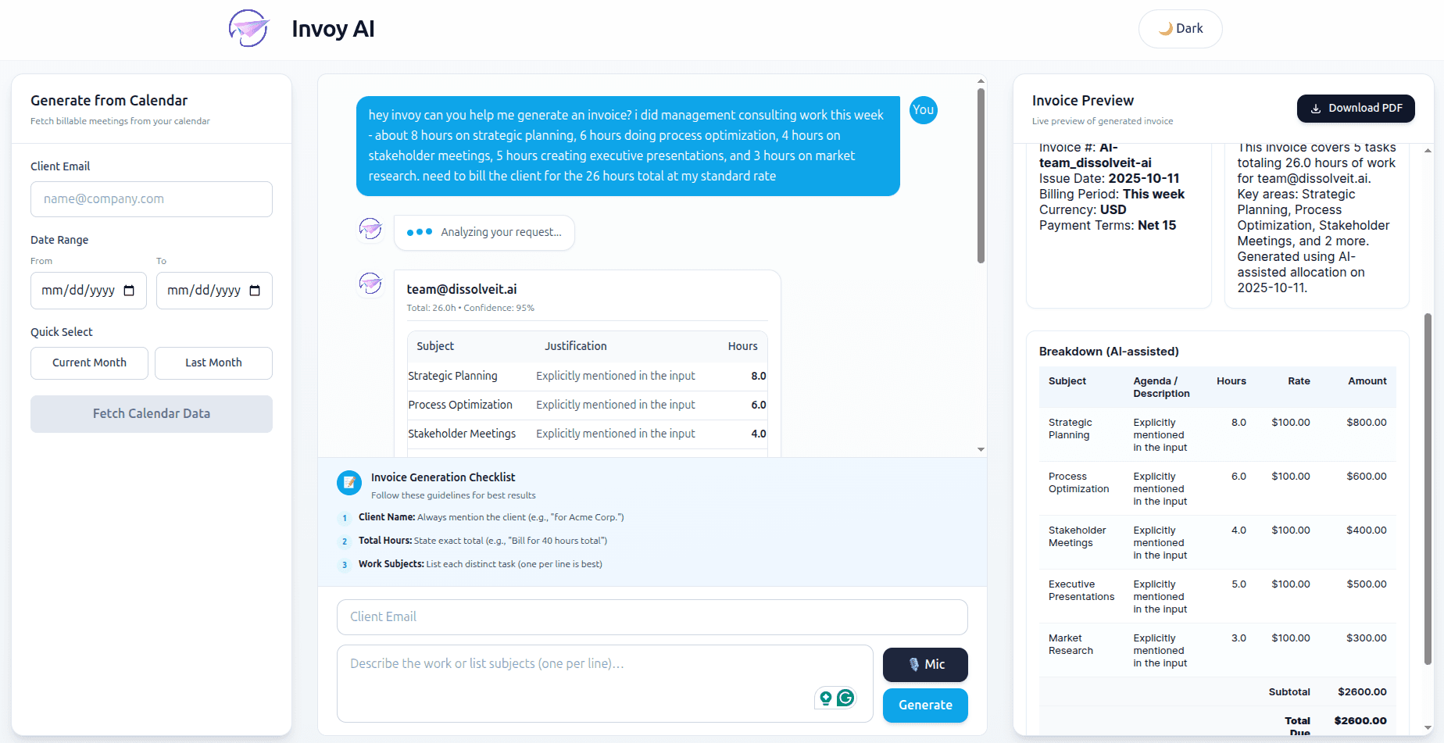
Task: Click the Stakeholder Meetings row in chat table
Action: 588,434
